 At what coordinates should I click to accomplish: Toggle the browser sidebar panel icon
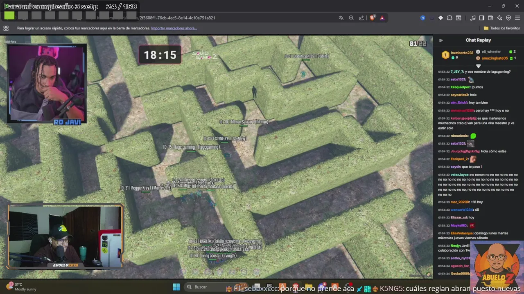pyautogui.click(x=482, y=18)
